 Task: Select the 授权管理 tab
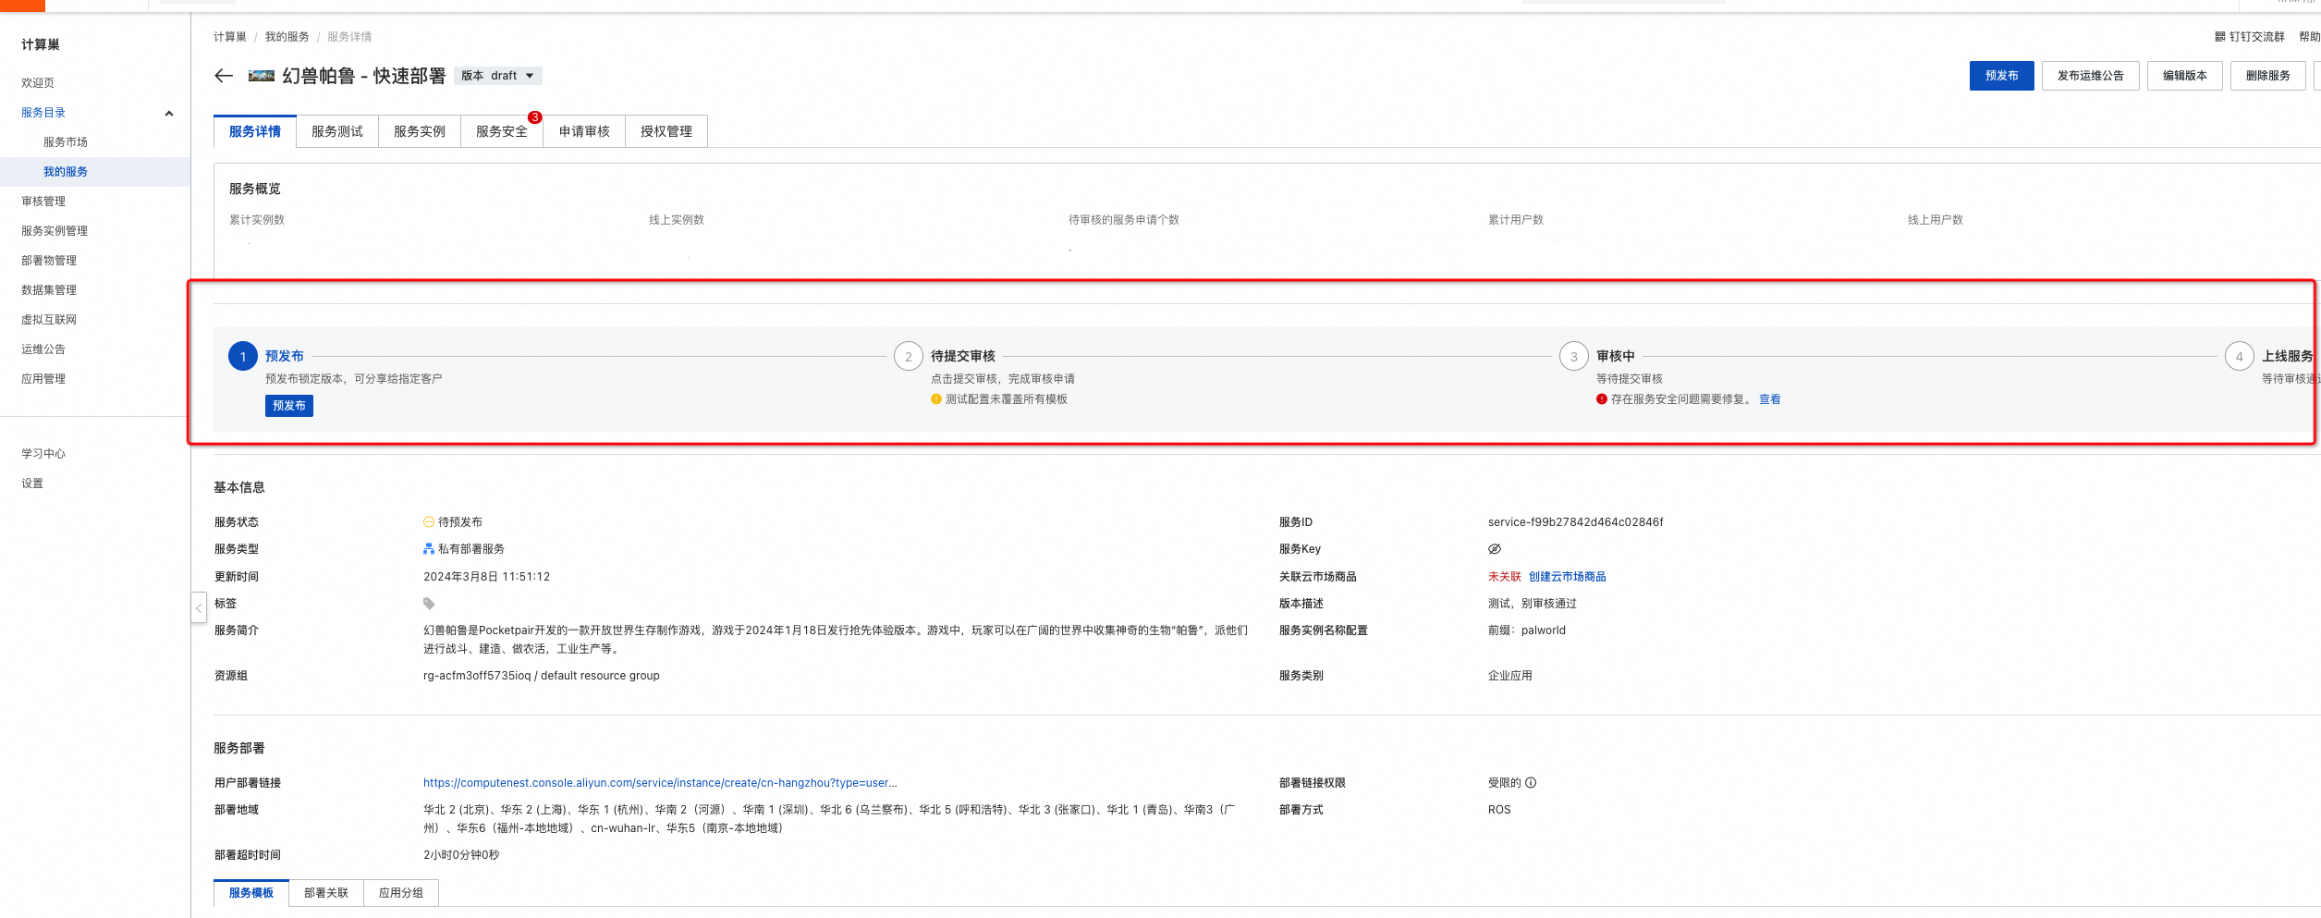[666, 131]
